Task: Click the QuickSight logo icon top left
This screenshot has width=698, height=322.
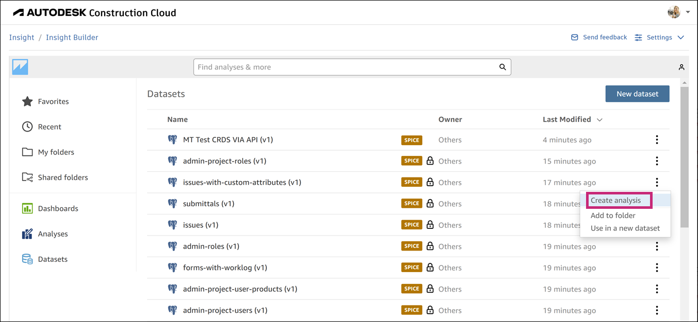Action: pos(20,66)
